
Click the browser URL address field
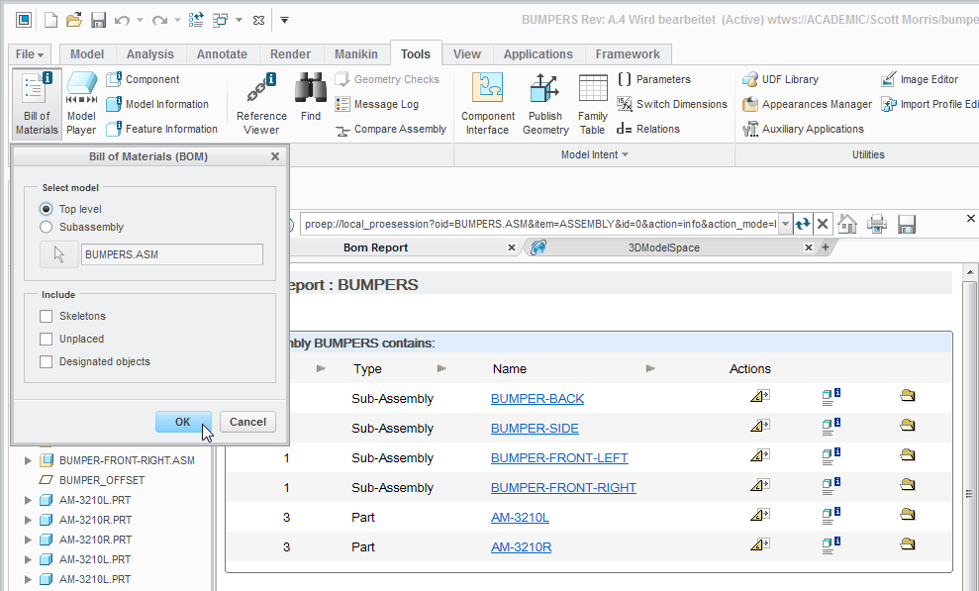539,224
